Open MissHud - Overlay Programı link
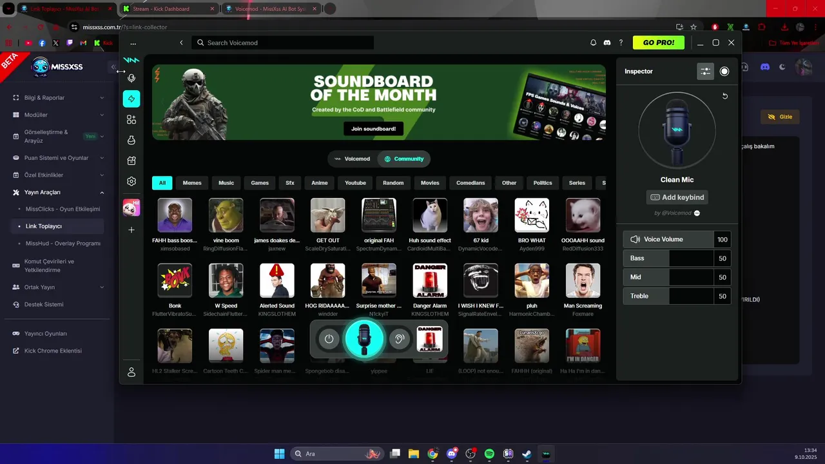 (x=63, y=244)
